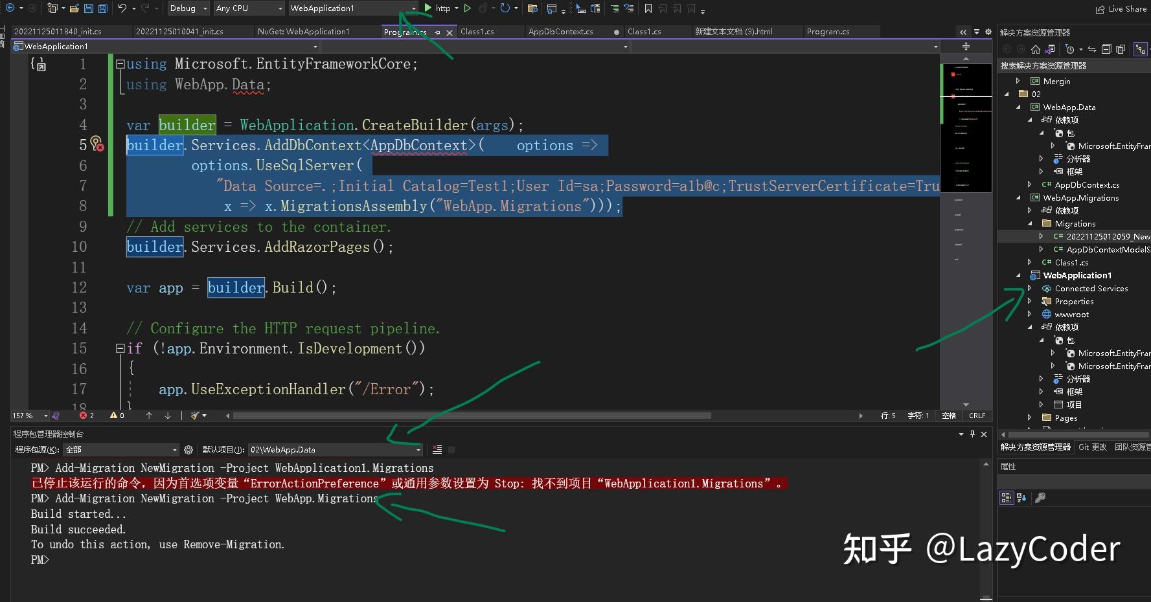This screenshot has width=1151, height=602.
Task: Toggle Show All Files icon in Solution Explorer
Action: pyautogui.click(x=1121, y=49)
